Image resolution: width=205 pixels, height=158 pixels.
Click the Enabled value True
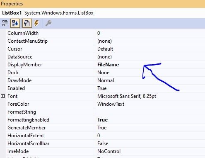coord(102,88)
